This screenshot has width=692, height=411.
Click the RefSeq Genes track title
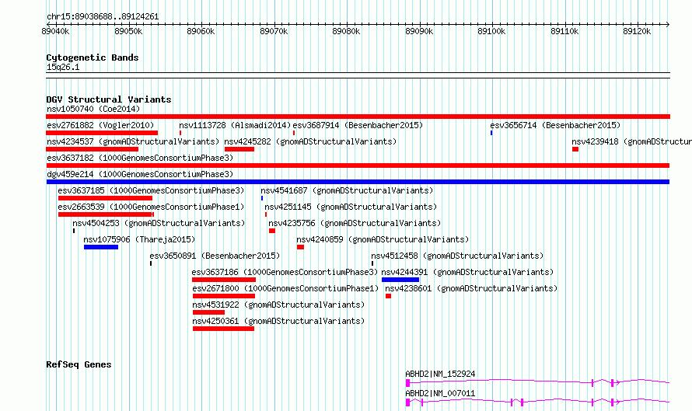pos(79,364)
